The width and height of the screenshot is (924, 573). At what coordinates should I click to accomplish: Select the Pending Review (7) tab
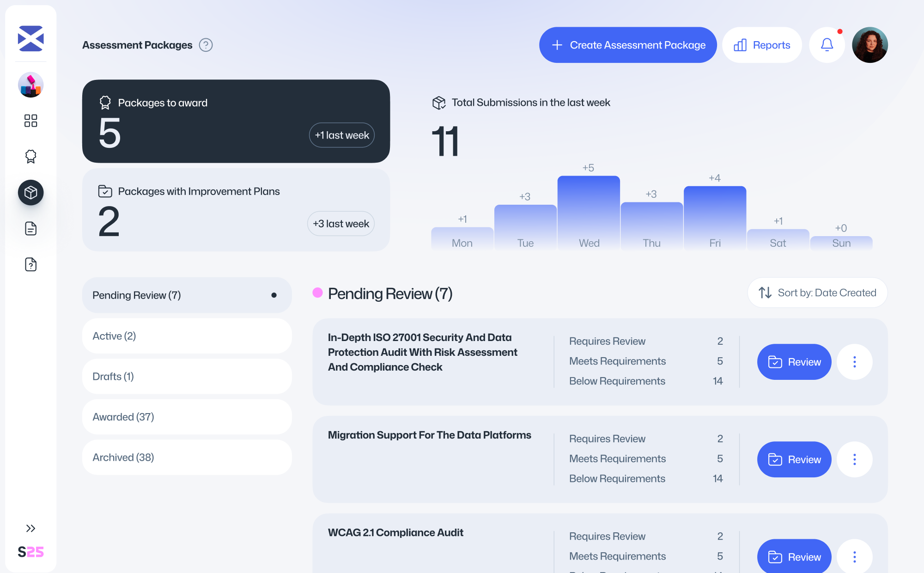click(x=187, y=295)
